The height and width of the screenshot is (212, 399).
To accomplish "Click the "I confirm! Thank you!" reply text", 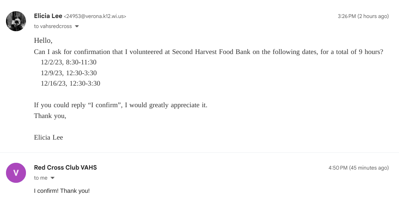I will pos(62,191).
